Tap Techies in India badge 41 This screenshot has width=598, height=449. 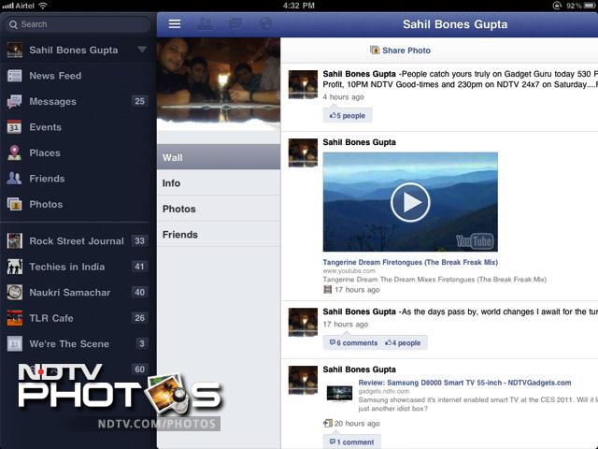click(139, 267)
